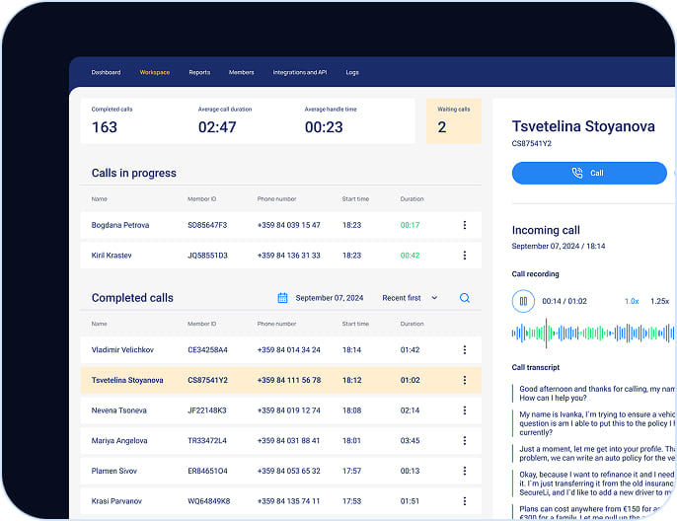The image size is (677, 521).
Task: Open the Reports tab
Action: point(199,72)
